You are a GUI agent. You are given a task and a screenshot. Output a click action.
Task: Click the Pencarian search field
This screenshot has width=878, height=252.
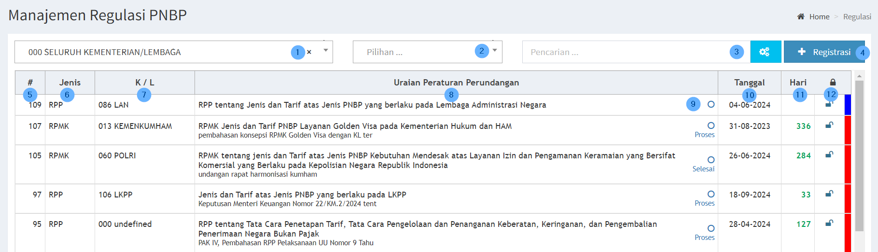pyautogui.click(x=627, y=52)
